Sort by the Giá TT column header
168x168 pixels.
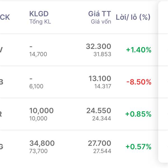(99, 14)
